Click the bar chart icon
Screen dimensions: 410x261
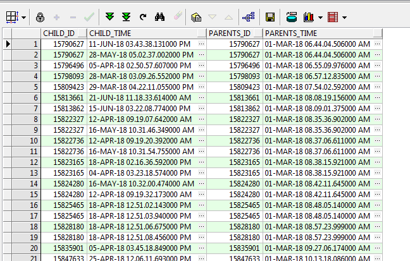coord(309,17)
